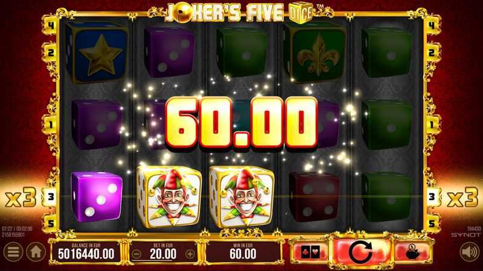Select payline 2 marker on left
Screen dimensions: 483x271
50,53
